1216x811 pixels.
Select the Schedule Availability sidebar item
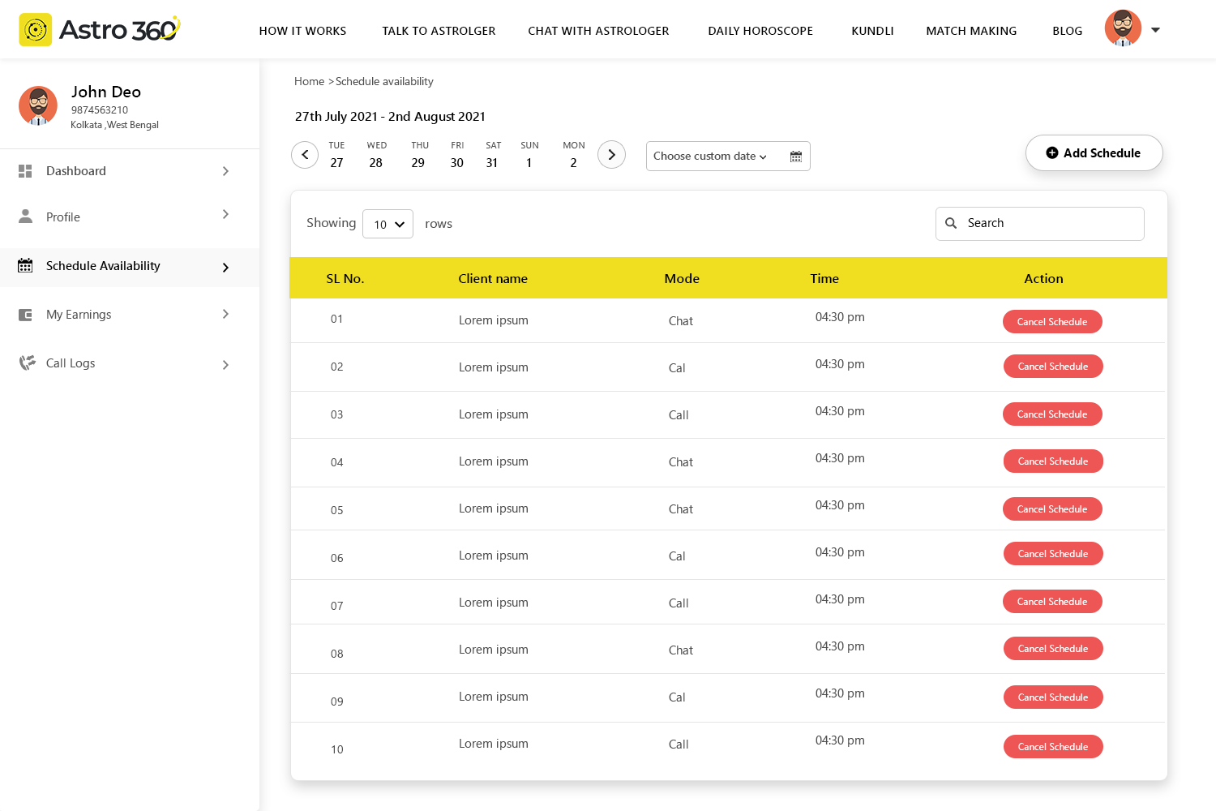[103, 266]
